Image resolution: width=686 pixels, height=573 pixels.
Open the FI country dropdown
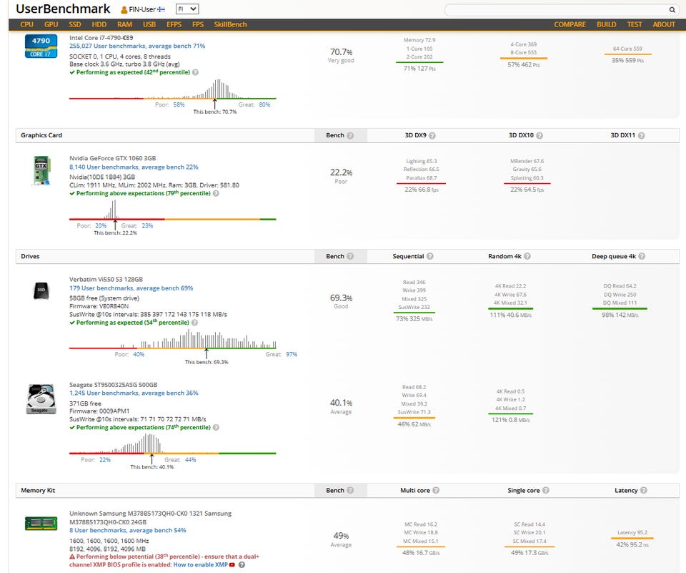pos(187,9)
